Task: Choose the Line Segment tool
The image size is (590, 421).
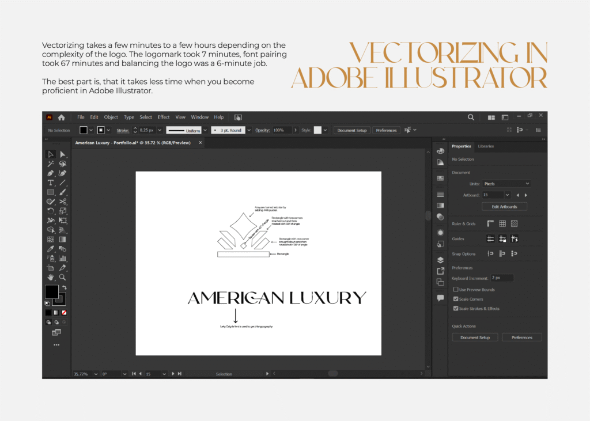Action: pos(62,183)
